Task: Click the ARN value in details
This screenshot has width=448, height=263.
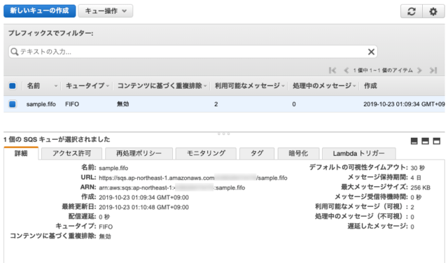Action: click(x=172, y=187)
